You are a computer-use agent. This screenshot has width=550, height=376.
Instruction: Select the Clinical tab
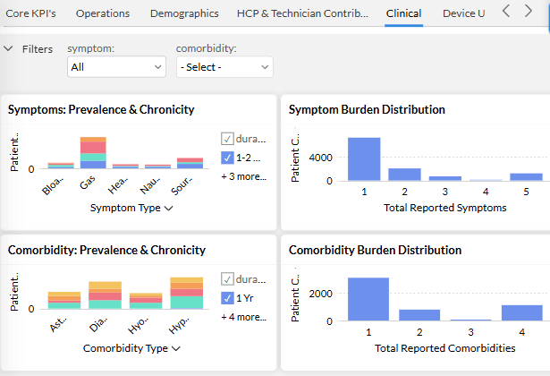403,13
